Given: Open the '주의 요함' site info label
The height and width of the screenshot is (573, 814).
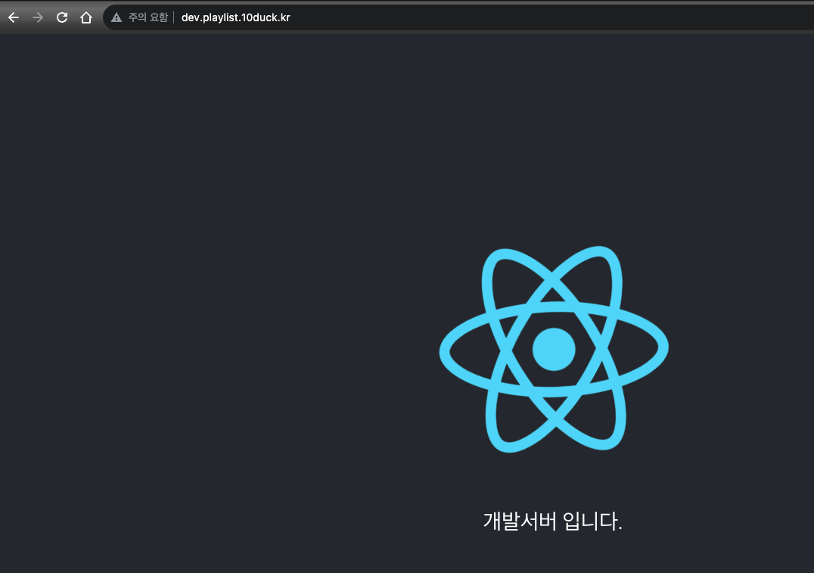Looking at the screenshot, I should click(148, 17).
